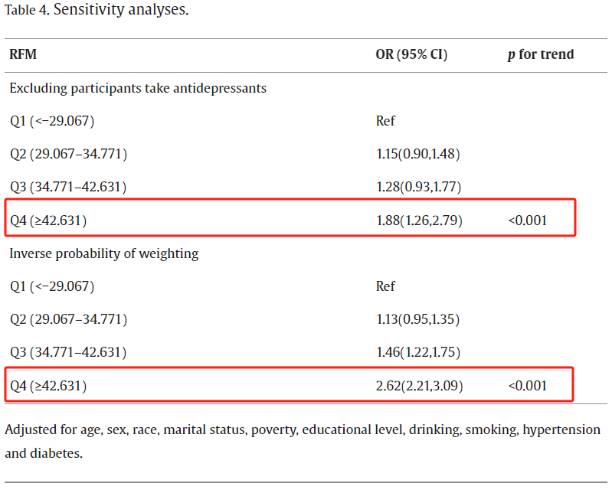Click the second Q3 (34.771–42.631) label
612x493 pixels.
click(x=68, y=352)
